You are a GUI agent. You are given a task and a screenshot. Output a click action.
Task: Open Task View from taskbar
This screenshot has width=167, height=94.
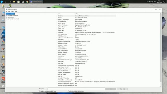10,2
